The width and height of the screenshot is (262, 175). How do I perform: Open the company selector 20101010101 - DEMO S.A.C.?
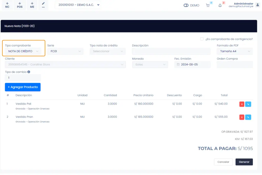point(78,5)
